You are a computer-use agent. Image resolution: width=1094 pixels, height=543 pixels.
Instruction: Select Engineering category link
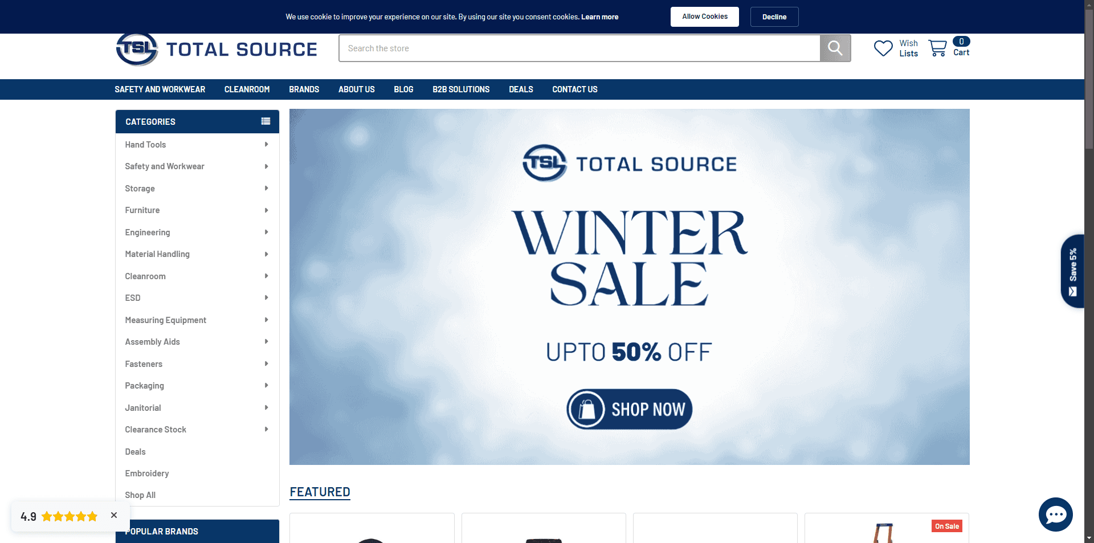[x=148, y=232]
